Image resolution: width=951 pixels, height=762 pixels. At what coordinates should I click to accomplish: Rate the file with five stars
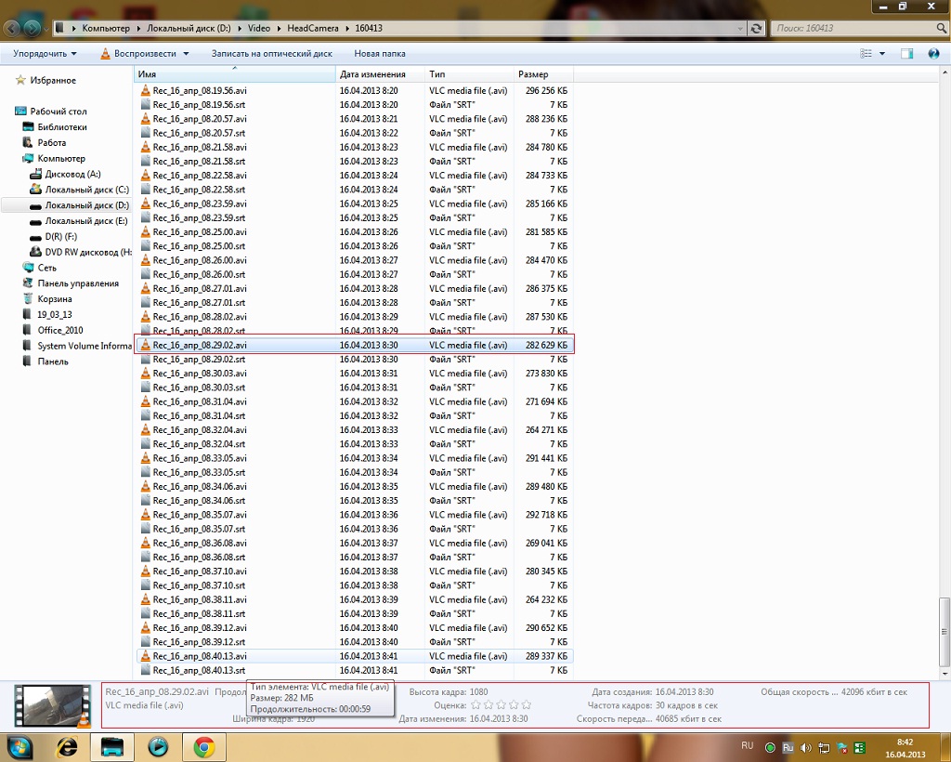527,705
